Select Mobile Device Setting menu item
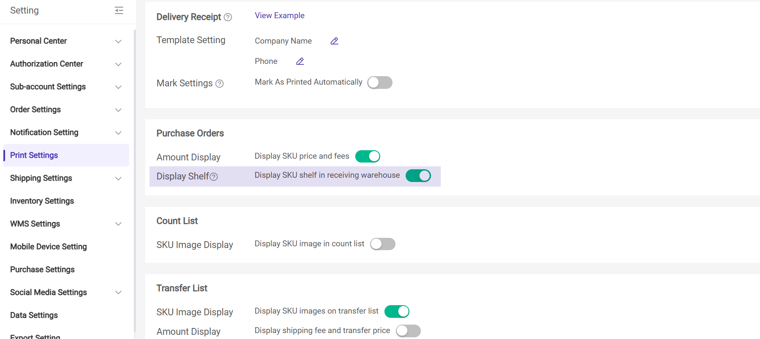 tap(48, 247)
